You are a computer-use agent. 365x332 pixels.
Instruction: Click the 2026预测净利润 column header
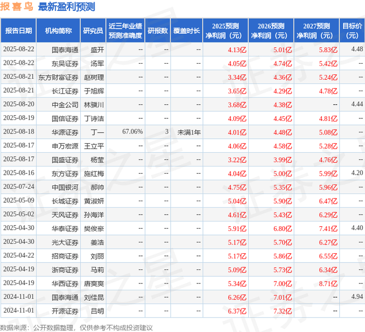[271, 31]
